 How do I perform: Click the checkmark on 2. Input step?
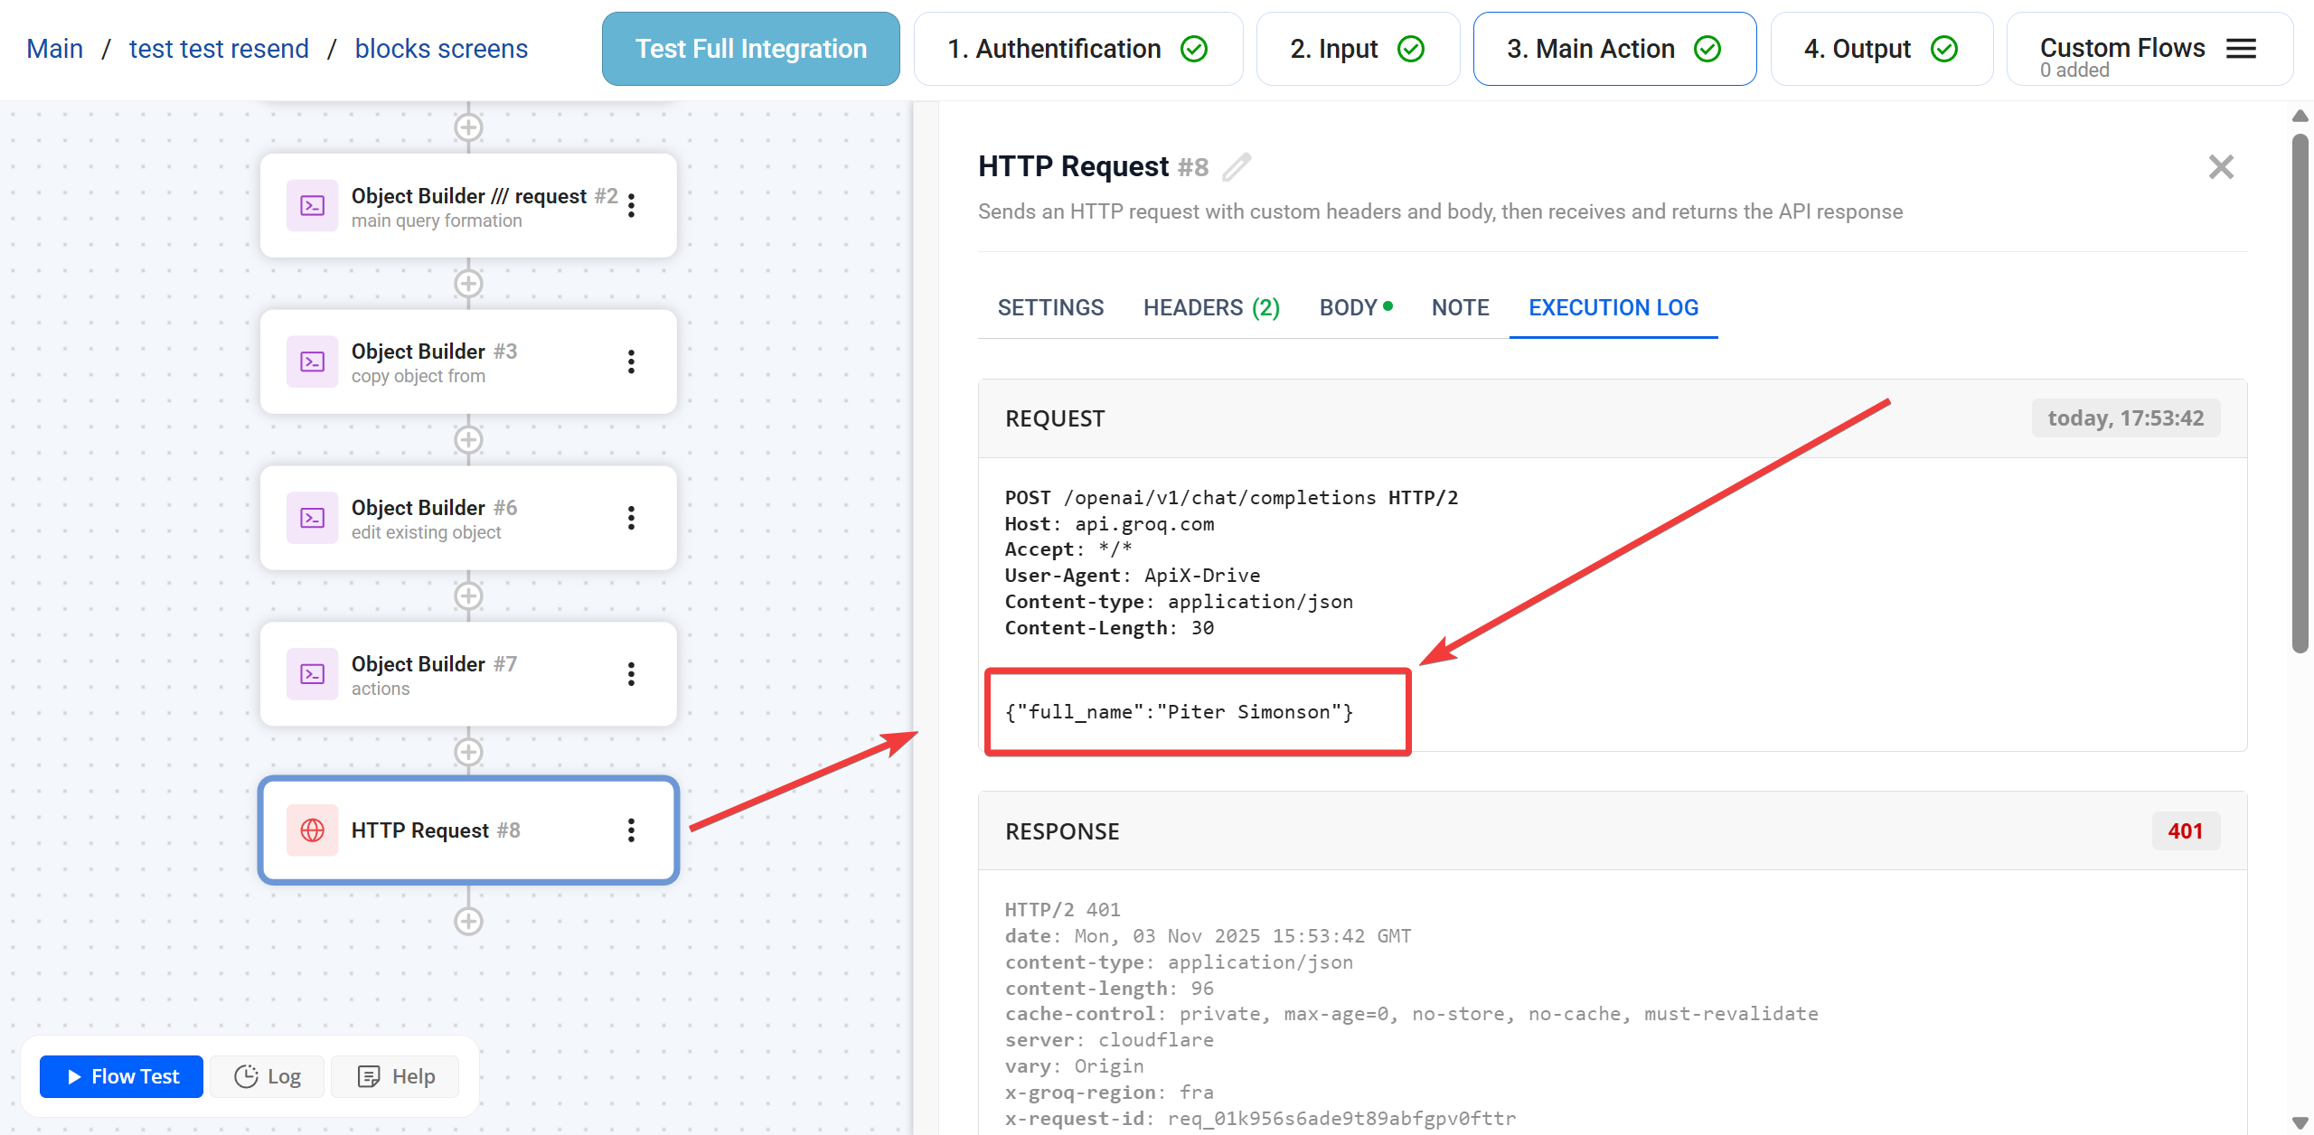[x=1411, y=48]
